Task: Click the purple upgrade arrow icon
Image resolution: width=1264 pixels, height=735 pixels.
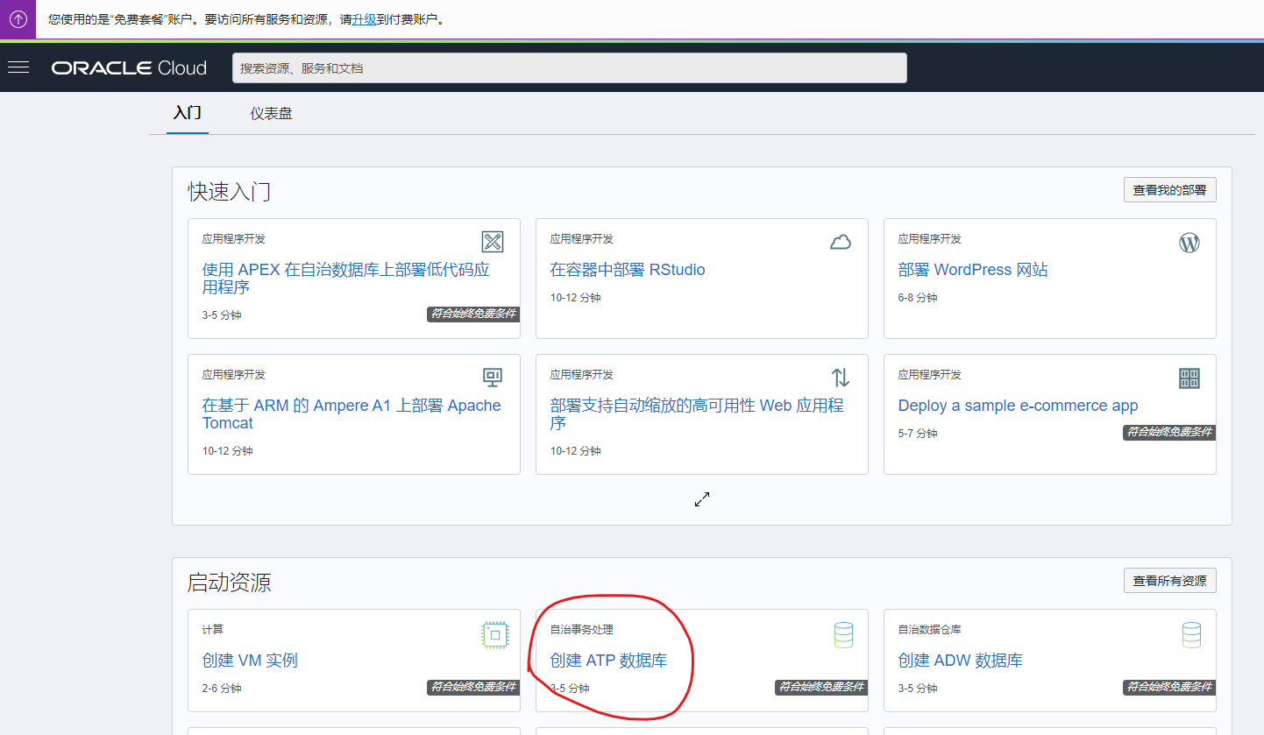Action: point(18,18)
